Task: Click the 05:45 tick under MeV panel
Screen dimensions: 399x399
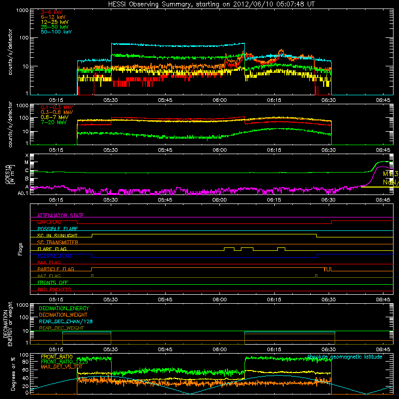Action: click(x=165, y=150)
